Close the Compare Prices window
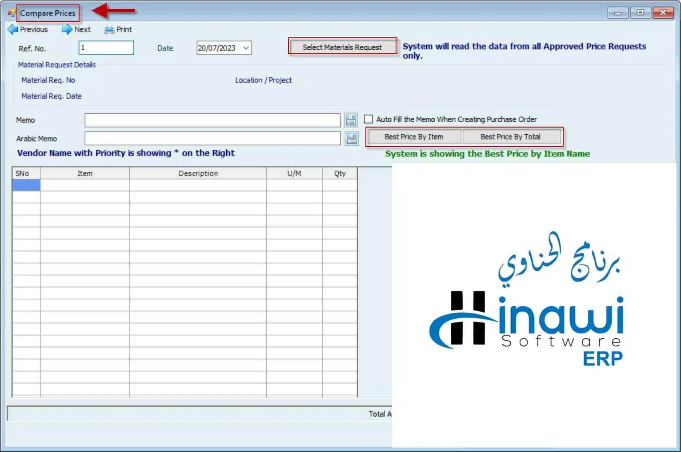This screenshot has height=452, width=681. [x=663, y=12]
